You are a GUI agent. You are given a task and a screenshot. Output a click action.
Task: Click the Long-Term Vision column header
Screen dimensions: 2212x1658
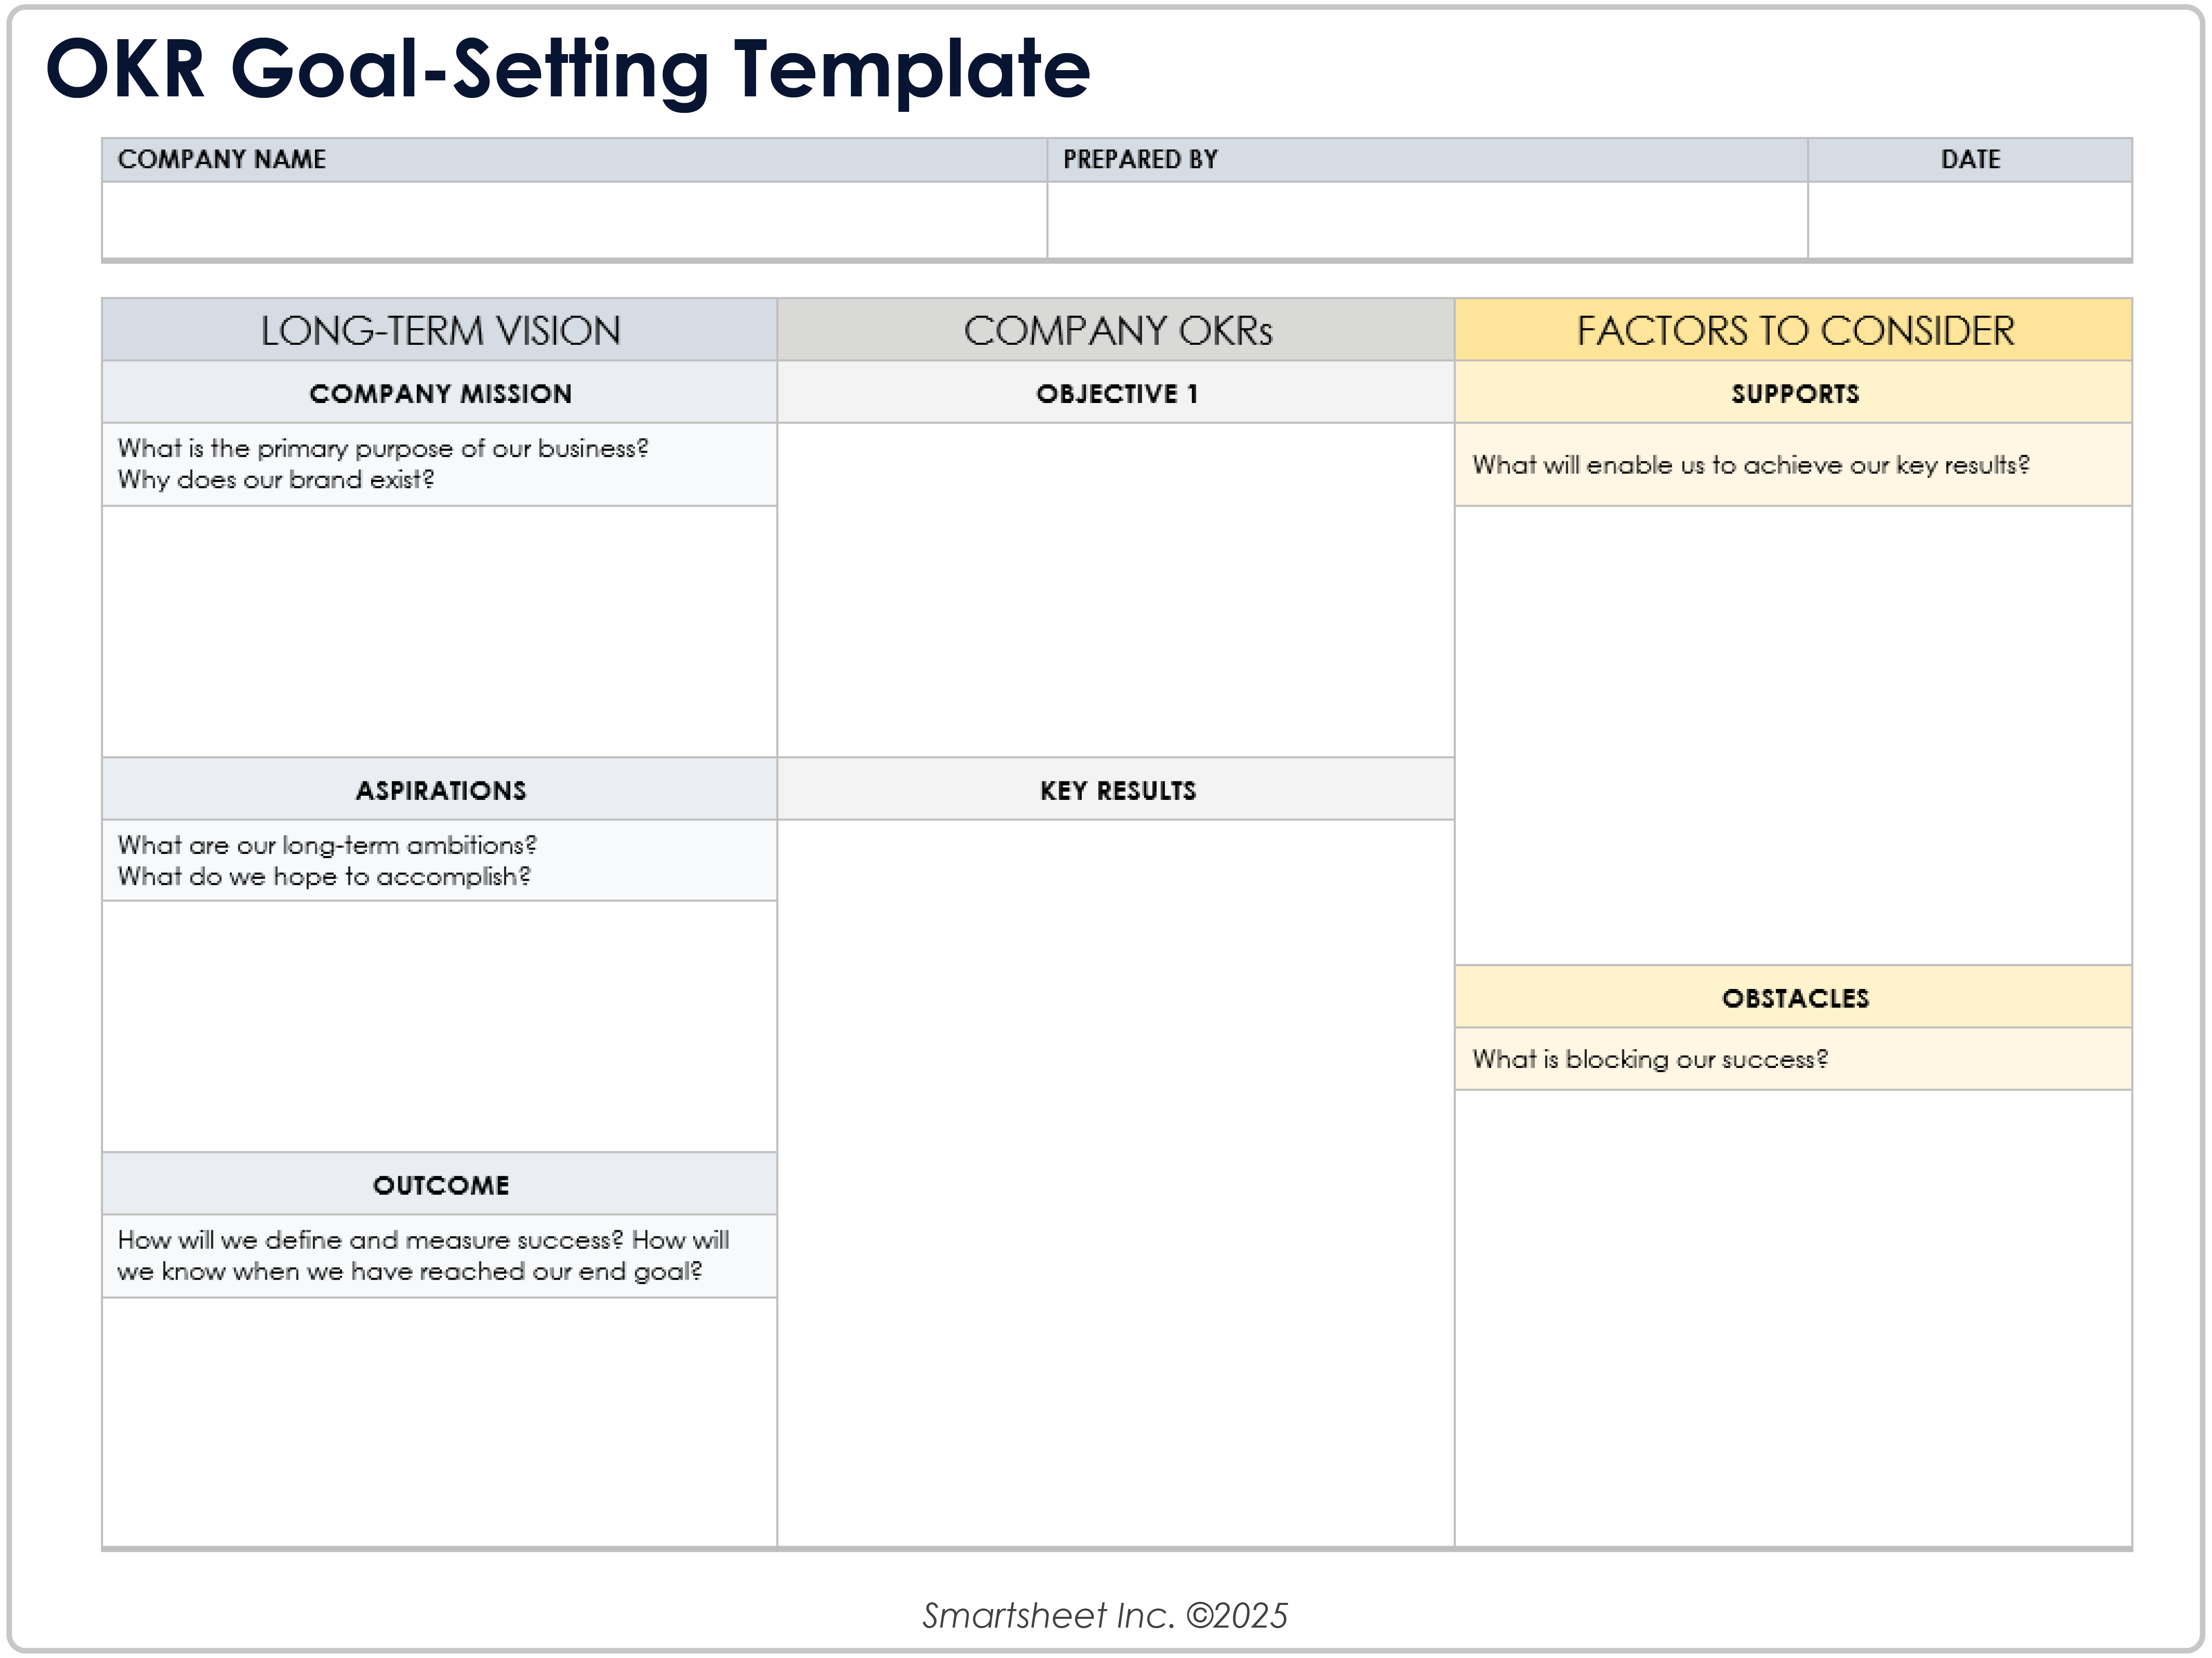coord(440,330)
